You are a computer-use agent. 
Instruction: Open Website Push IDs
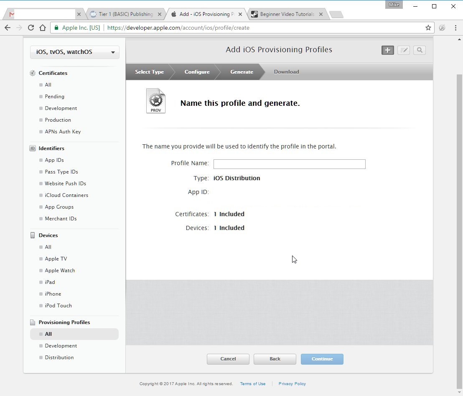coord(66,184)
